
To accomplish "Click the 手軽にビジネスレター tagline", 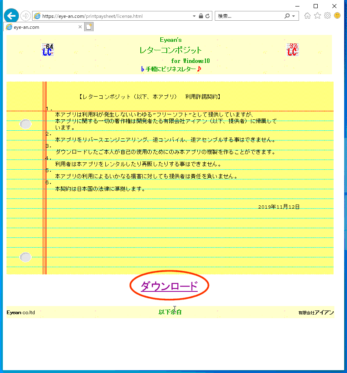I will pyautogui.click(x=171, y=69).
